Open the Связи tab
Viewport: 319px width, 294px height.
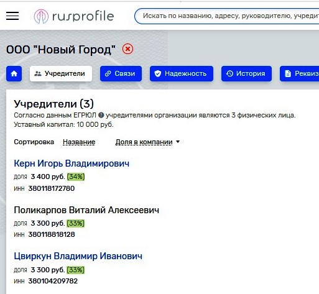click(x=121, y=73)
